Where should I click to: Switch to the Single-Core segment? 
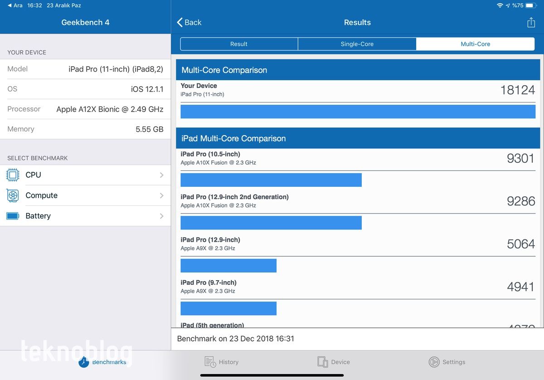click(x=357, y=44)
